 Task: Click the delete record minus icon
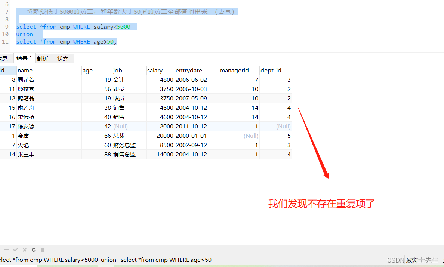pos(6,250)
